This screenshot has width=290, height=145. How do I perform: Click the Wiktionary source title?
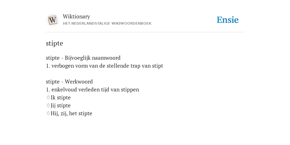point(76,17)
